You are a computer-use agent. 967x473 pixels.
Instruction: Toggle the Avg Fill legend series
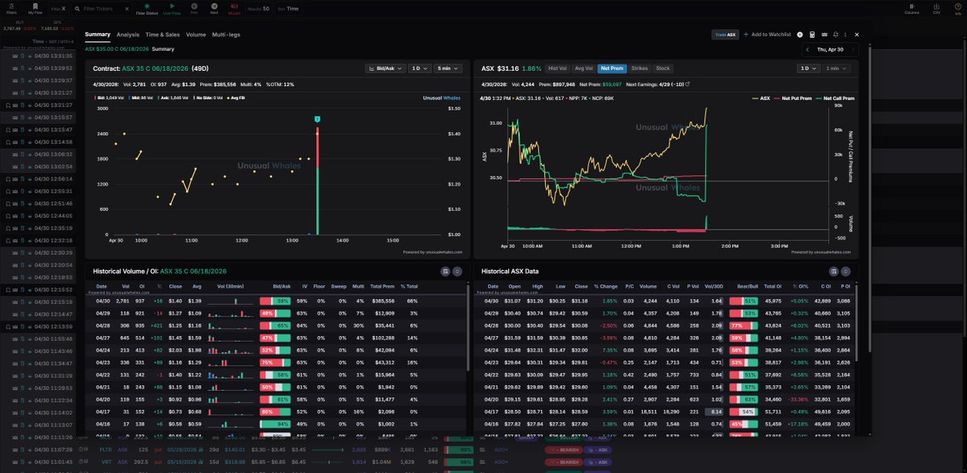pos(235,98)
